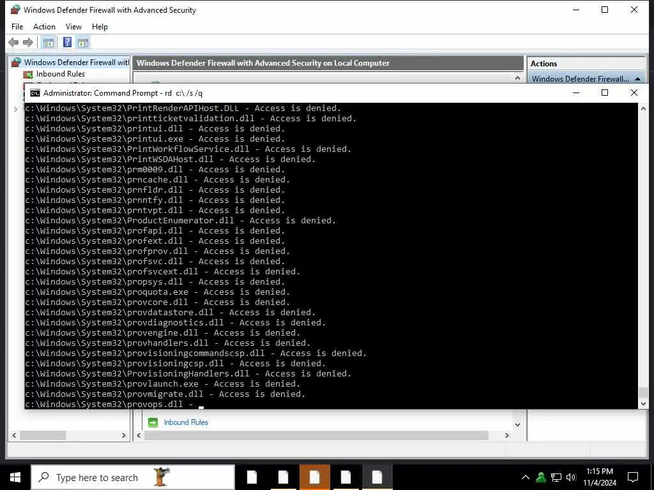
Task: Expand the tree node arrow left of Command Prompt
Action: coord(15,109)
